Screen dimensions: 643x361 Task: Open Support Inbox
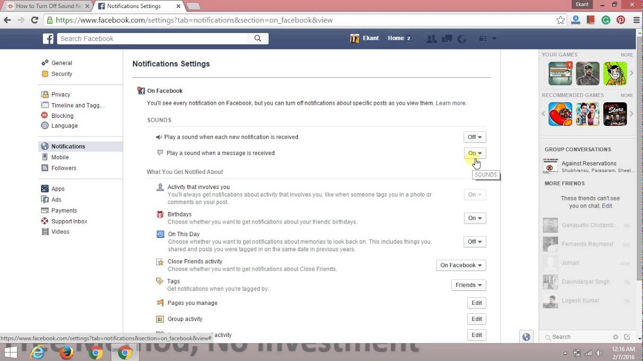pos(69,221)
